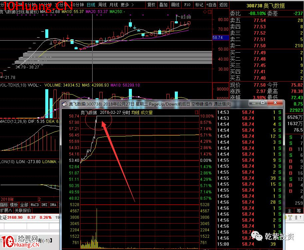Image resolution: width=304 pixels, height=250 pixels.
Task: Click the 2018年 timeline marker
Action: (x=7, y=199)
